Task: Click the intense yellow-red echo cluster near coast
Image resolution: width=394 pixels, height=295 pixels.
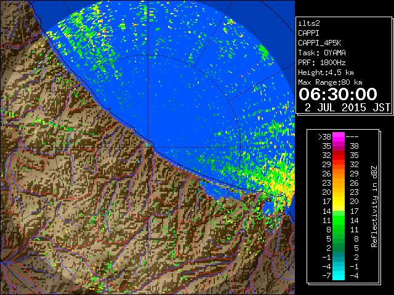Action: [x=281, y=181]
